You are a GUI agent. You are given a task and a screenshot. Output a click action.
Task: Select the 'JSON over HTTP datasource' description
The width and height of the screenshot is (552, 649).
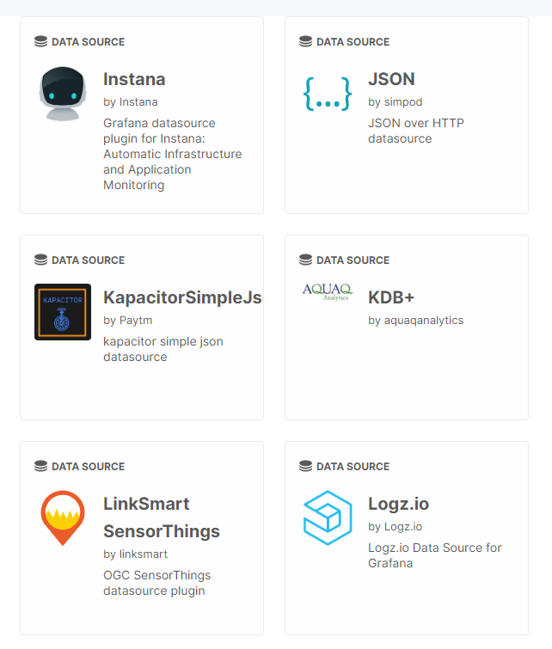(416, 131)
